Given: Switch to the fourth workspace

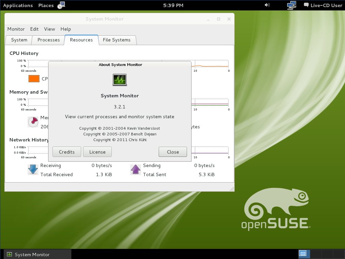Looking at the screenshot, I should [339, 254].
